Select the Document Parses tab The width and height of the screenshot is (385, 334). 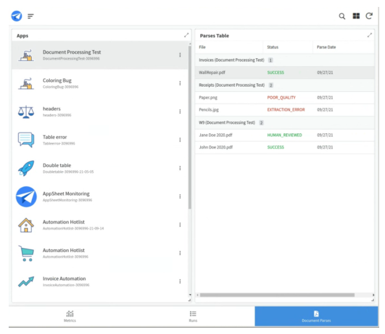click(x=316, y=316)
